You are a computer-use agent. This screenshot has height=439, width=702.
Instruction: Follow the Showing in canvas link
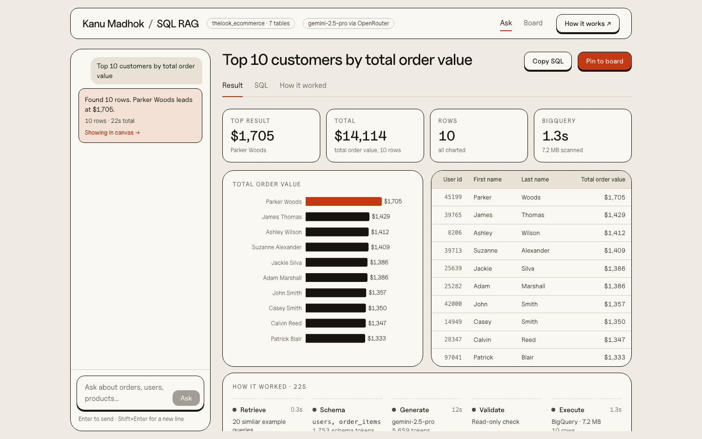[x=112, y=133]
